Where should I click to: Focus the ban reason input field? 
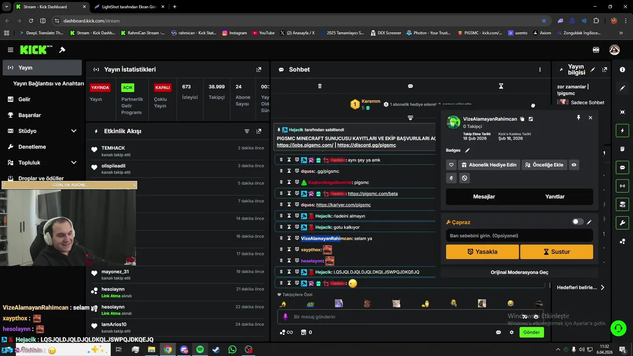tap(519, 236)
